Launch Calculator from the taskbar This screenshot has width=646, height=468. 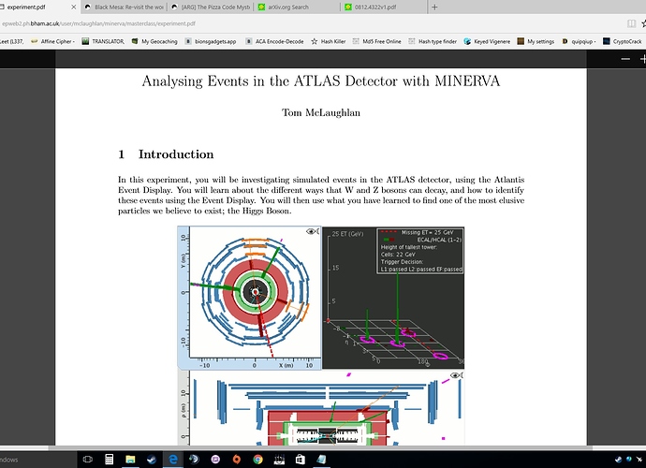pos(110,460)
